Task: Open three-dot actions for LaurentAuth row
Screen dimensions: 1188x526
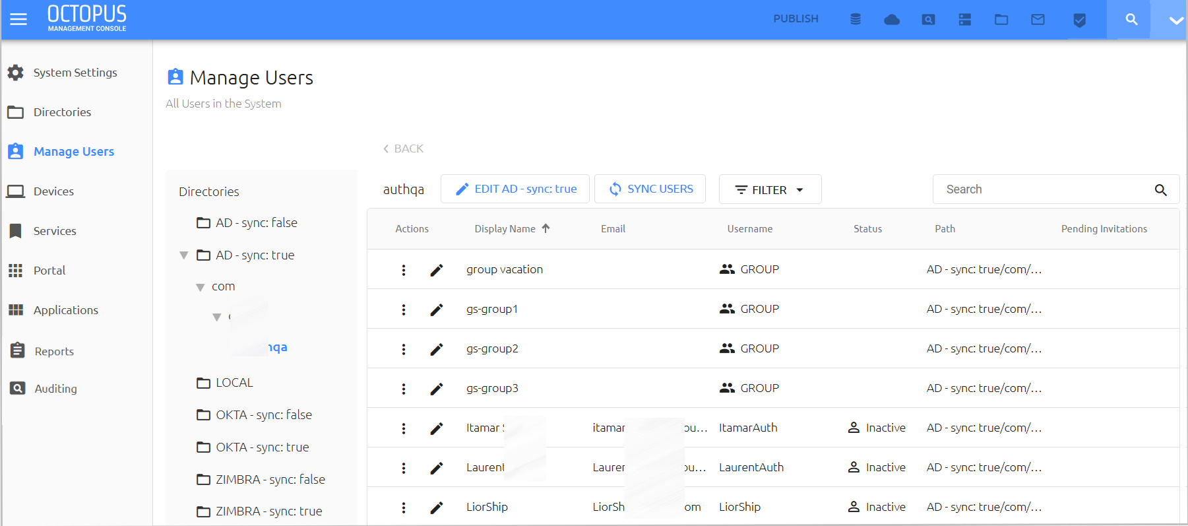Action: click(404, 468)
